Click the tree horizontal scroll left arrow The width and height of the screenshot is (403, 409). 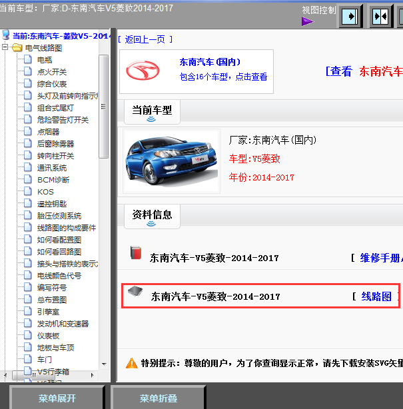pos(5,375)
